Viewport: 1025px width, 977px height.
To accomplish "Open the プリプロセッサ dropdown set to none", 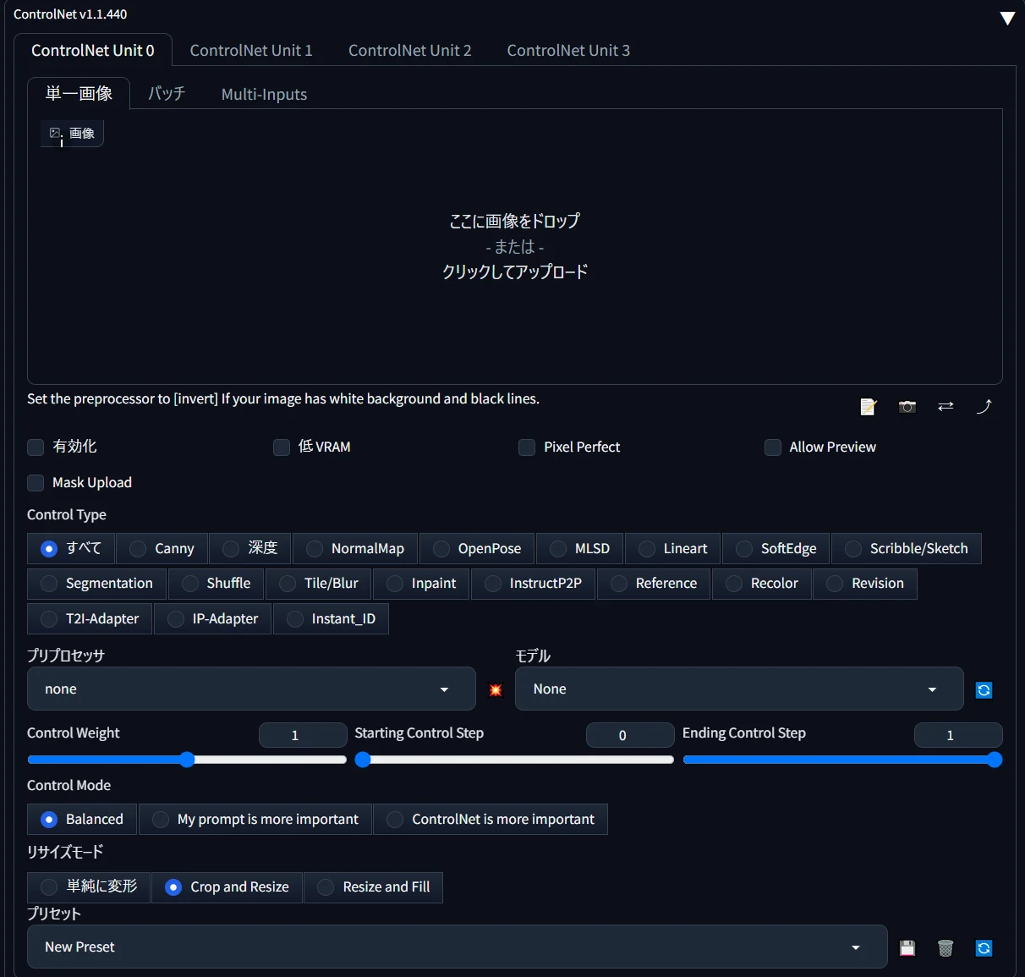I will click(251, 689).
